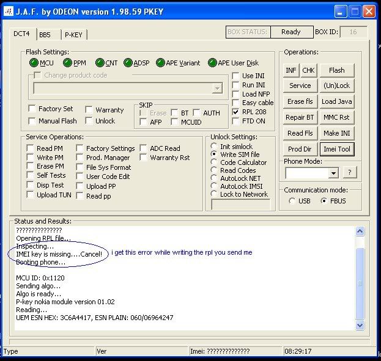This screenshot has width=381, height=361.
Task: Check Disp Test service operation
Action: [x=30, y=185]
